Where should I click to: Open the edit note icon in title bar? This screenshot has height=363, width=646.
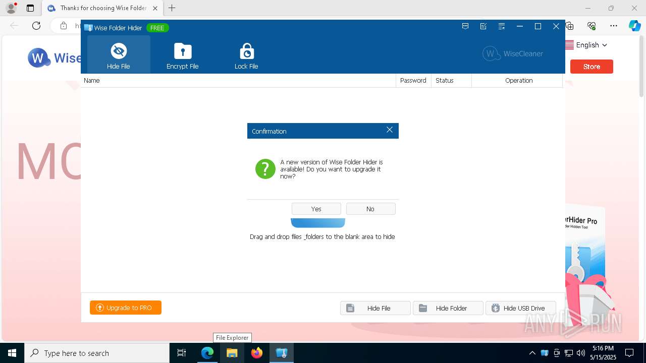pyautogui.click(x=483, y=27)
